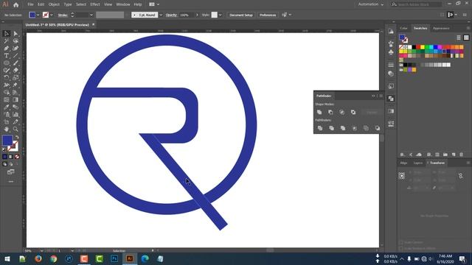Switch swatches panel to list view
This screenshot has width=472, height=265.
pyautogui.click(x=459, y=38)
